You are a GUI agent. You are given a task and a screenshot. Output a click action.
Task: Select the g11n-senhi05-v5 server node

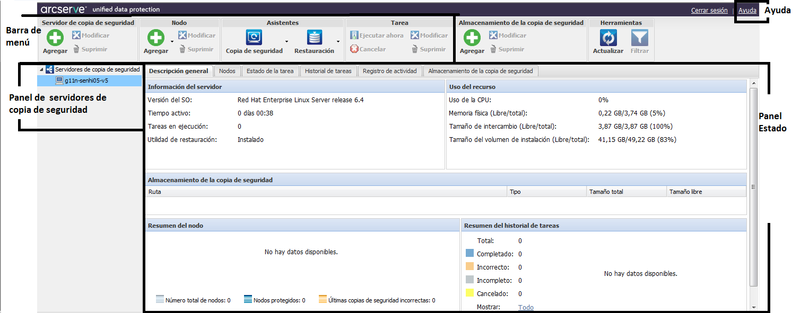pos(86,81)
